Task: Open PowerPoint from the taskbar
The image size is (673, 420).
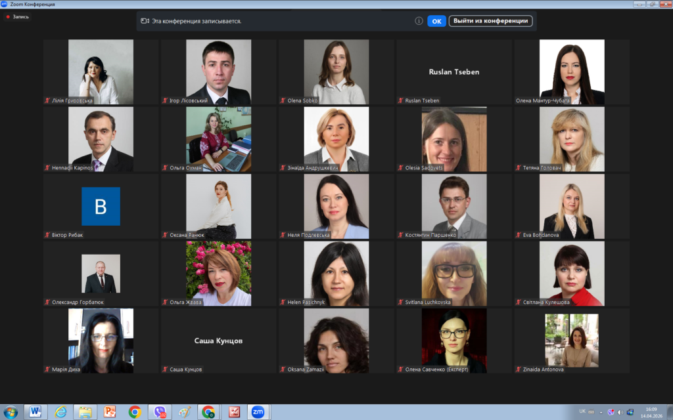Action: tap(110, 411)
